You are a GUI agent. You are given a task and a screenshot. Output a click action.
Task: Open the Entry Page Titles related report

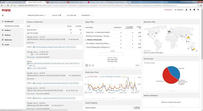pyautogui.click(x=112, y=60)
